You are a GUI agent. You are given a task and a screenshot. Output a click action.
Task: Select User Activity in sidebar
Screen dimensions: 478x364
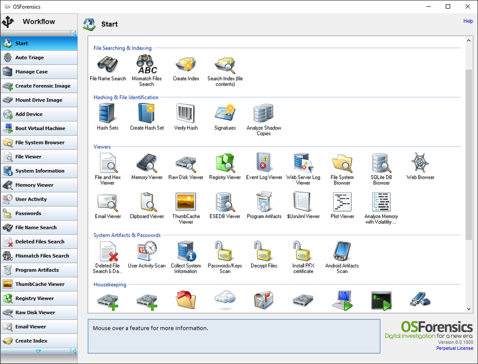39,199
